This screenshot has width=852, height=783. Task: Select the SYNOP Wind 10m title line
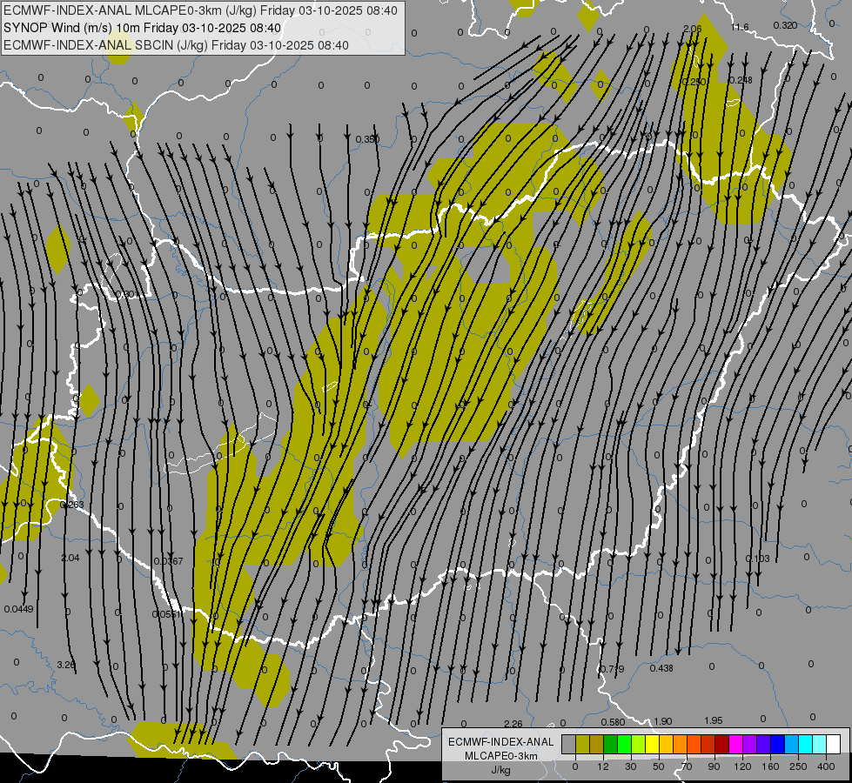142,28
